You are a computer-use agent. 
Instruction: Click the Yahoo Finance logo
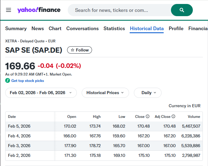pyautogui.click(x=39, y=10)
